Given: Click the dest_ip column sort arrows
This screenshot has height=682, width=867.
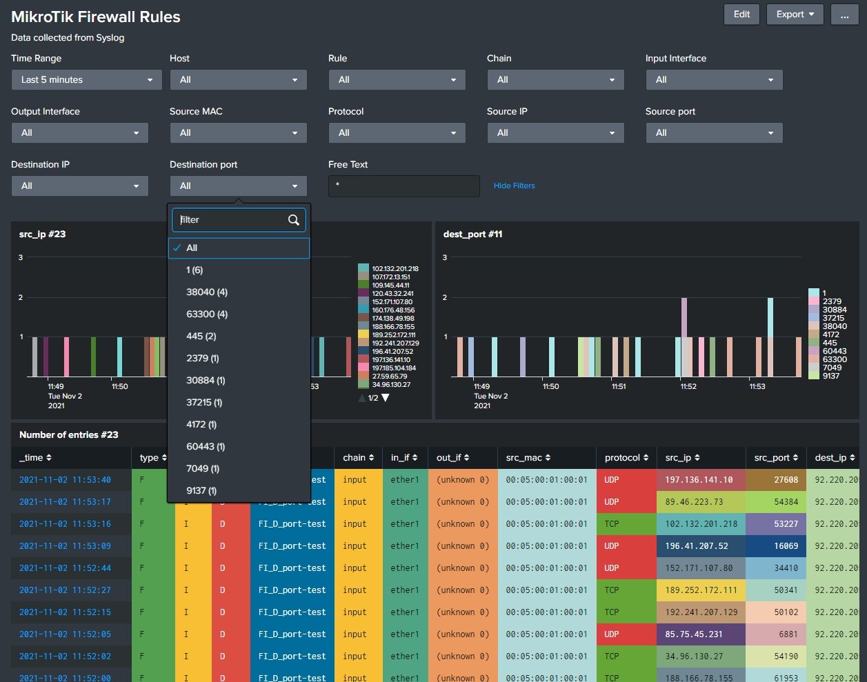Looking at the screenshot, I should click(853, 458).
